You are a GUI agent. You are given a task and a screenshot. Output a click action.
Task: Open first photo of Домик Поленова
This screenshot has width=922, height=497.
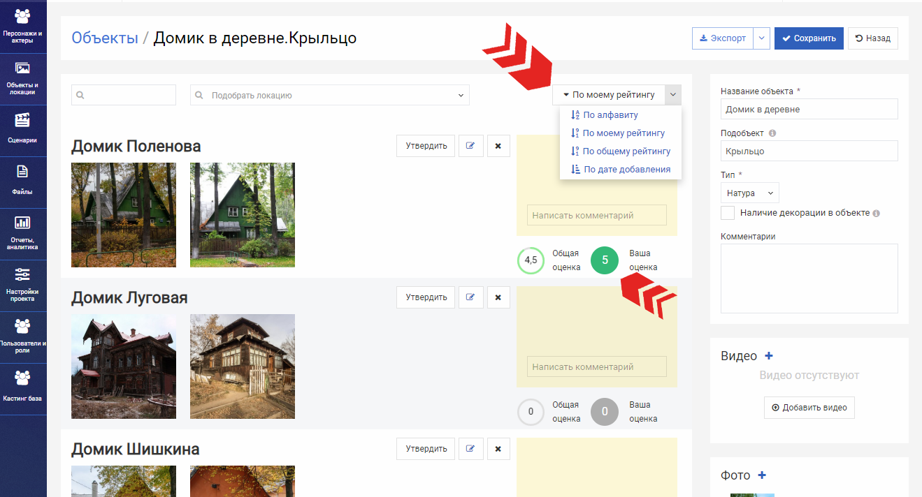124,215
